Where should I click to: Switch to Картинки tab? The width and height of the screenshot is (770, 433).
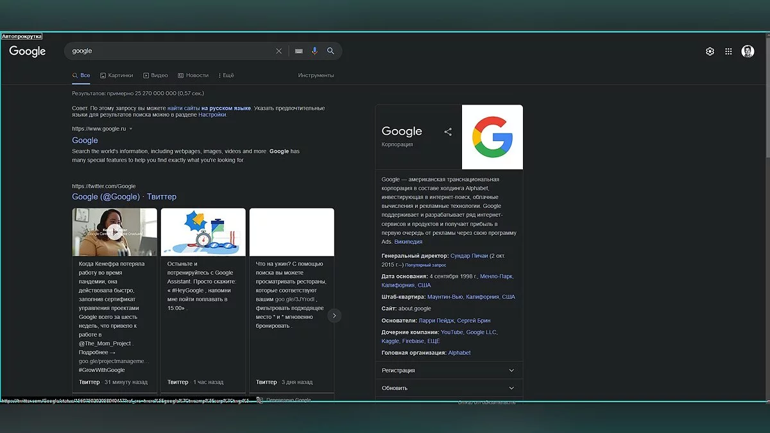coord(116,76)
